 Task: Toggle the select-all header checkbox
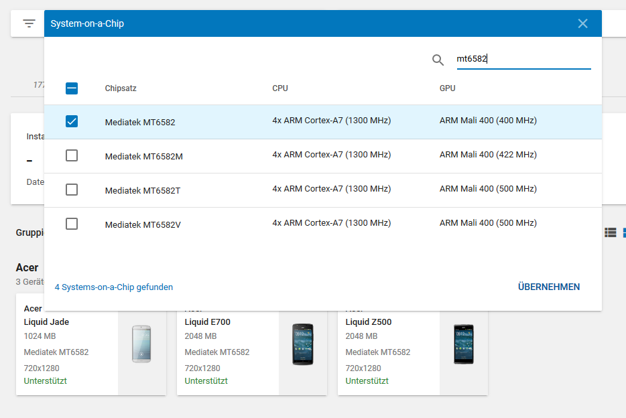(72, 88)
